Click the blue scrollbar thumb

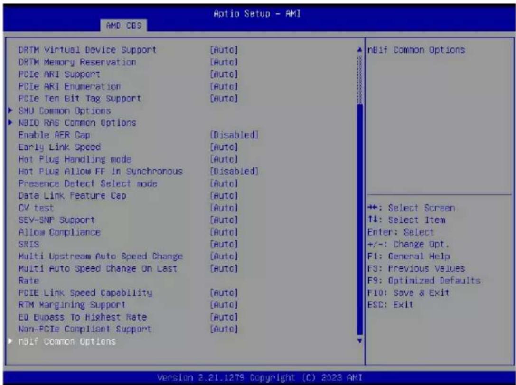pos(359,220)
